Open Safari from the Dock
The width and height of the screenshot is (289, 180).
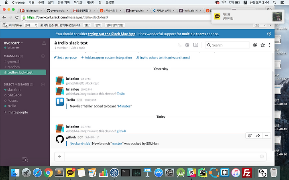[x=37, y=173]
